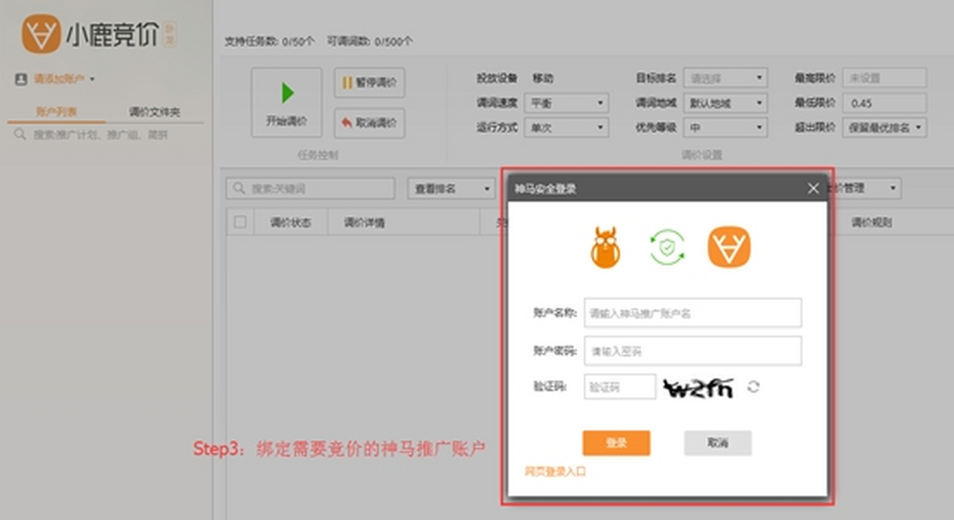Click the 调价设置 section label
The width and height of the screenshot is (954, 520).
(701, 155)
